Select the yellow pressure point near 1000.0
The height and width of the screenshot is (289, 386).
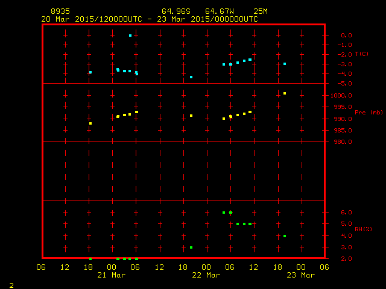285,93
